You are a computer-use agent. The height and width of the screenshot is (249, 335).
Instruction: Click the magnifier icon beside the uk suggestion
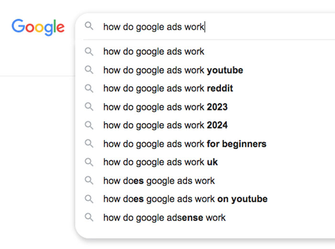pyautogui.click(x=89, y=162)
